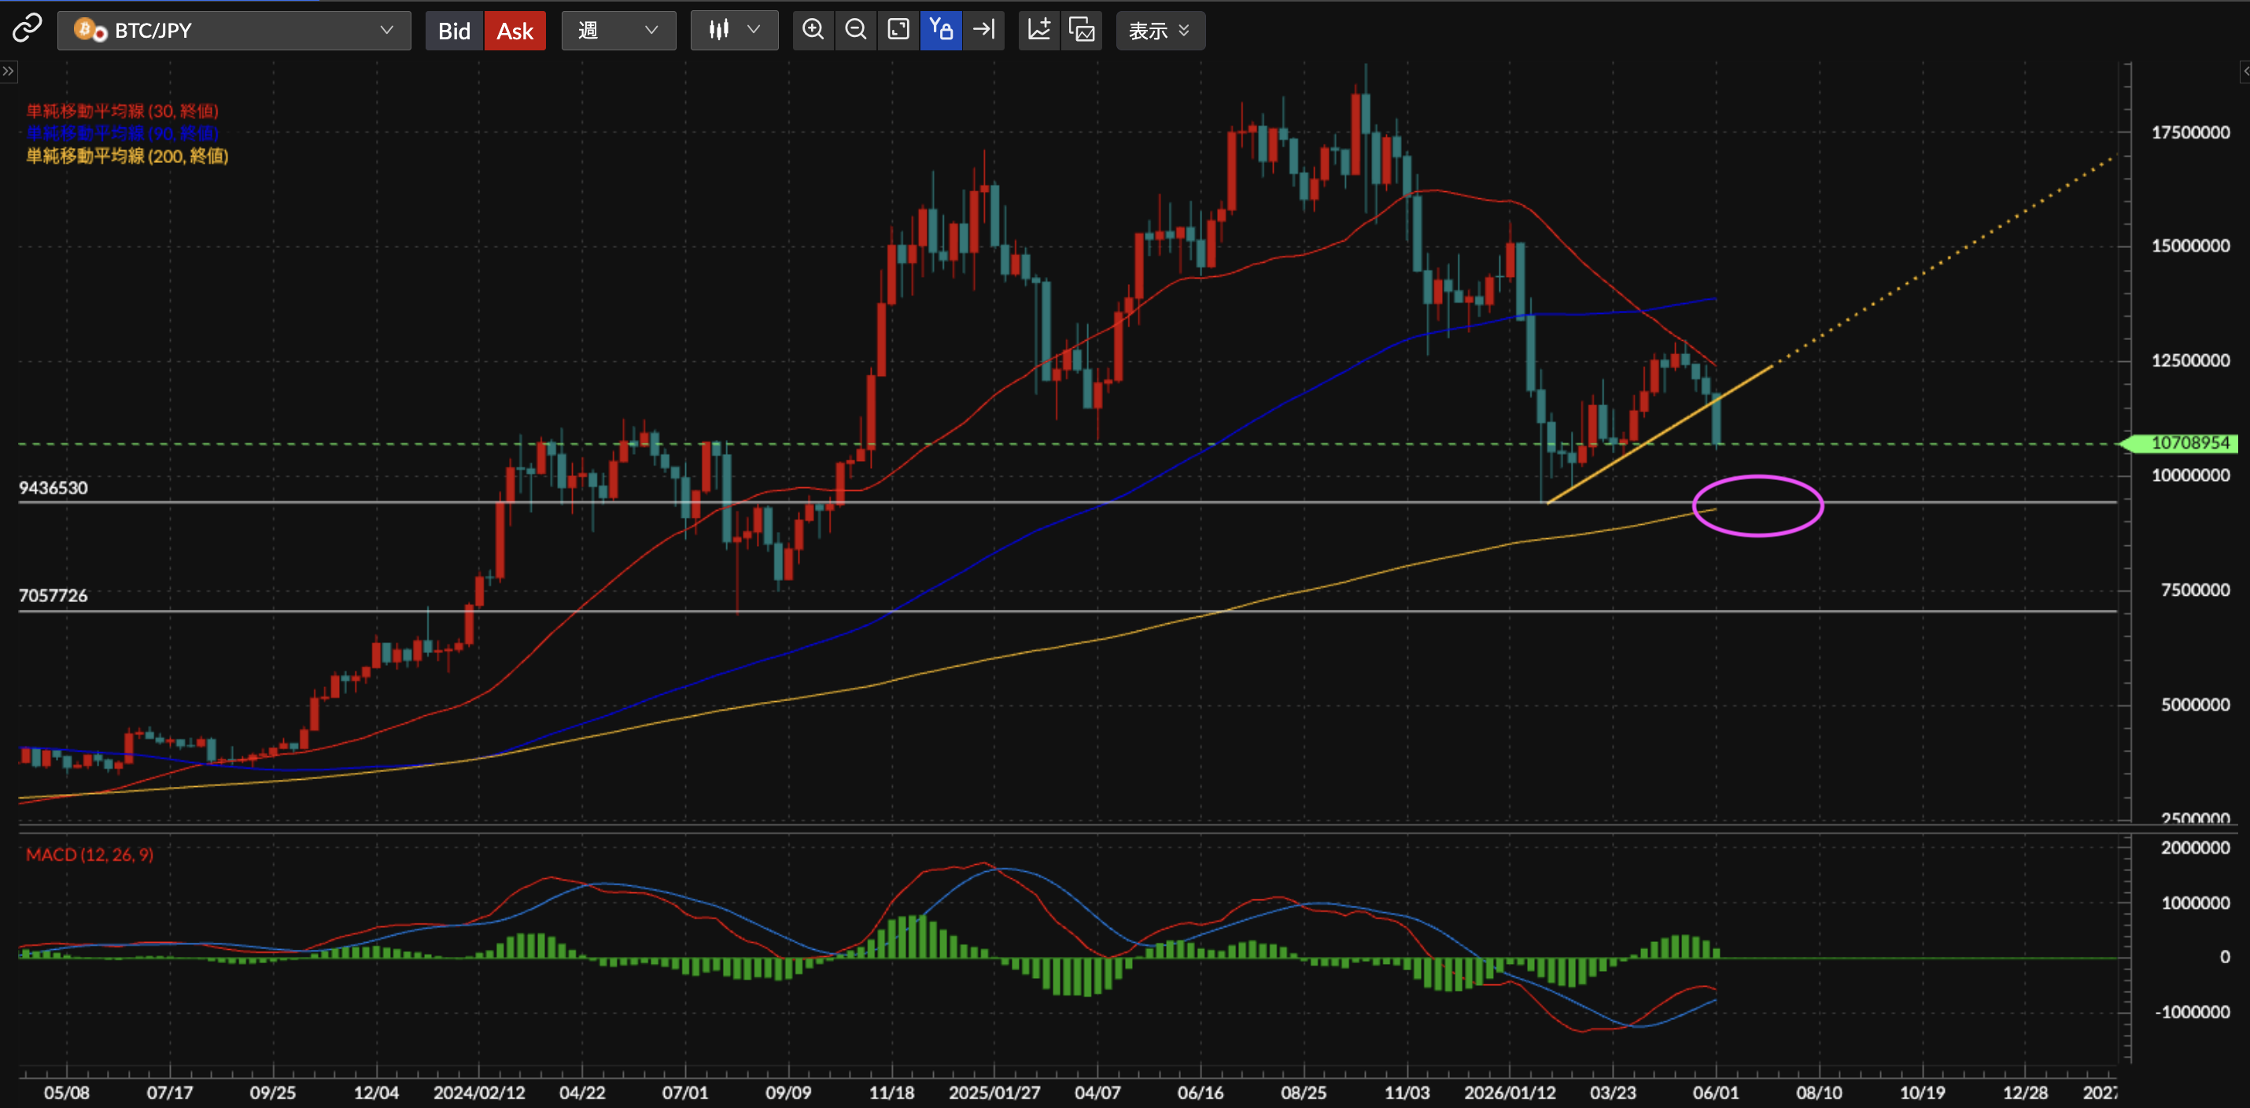
Task: Open the 週 timeframe dropdown
Action: 618,31
